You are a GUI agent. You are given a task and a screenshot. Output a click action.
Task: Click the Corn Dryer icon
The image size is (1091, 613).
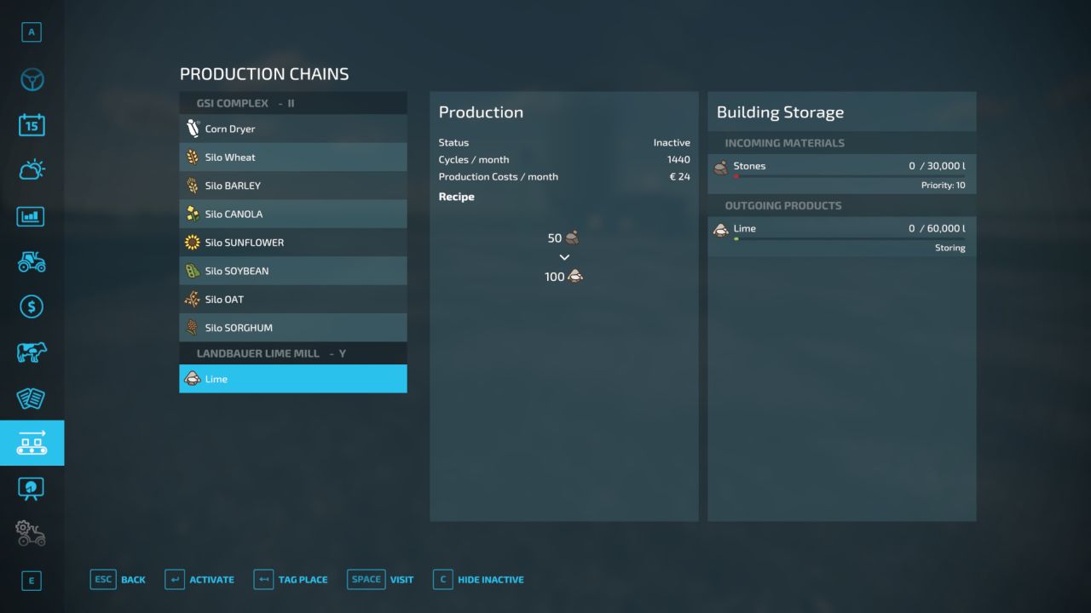click(193, 129)
